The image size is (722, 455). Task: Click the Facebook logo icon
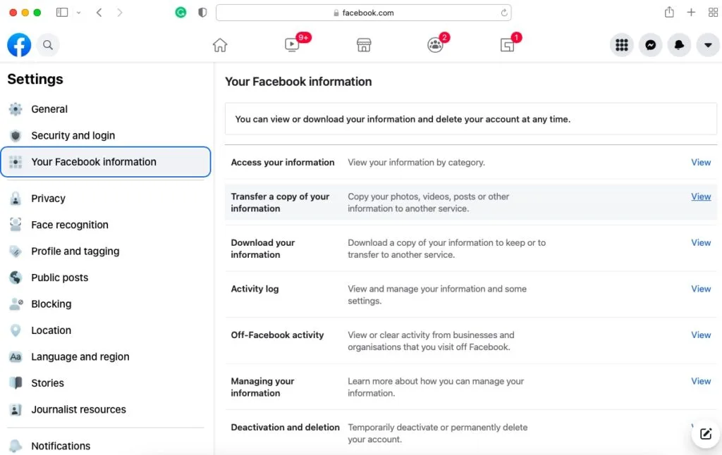(19, 45)
